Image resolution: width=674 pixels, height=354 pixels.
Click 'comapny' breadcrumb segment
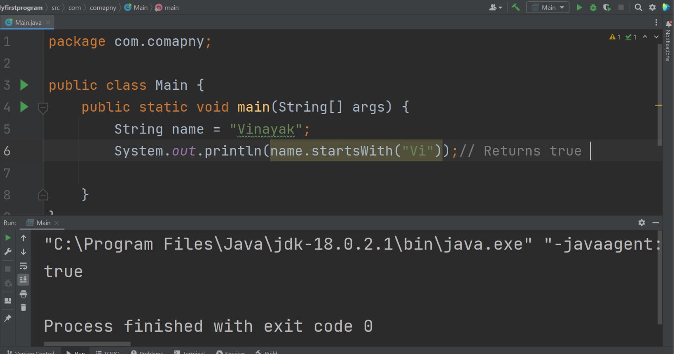[x=103, y=8]
